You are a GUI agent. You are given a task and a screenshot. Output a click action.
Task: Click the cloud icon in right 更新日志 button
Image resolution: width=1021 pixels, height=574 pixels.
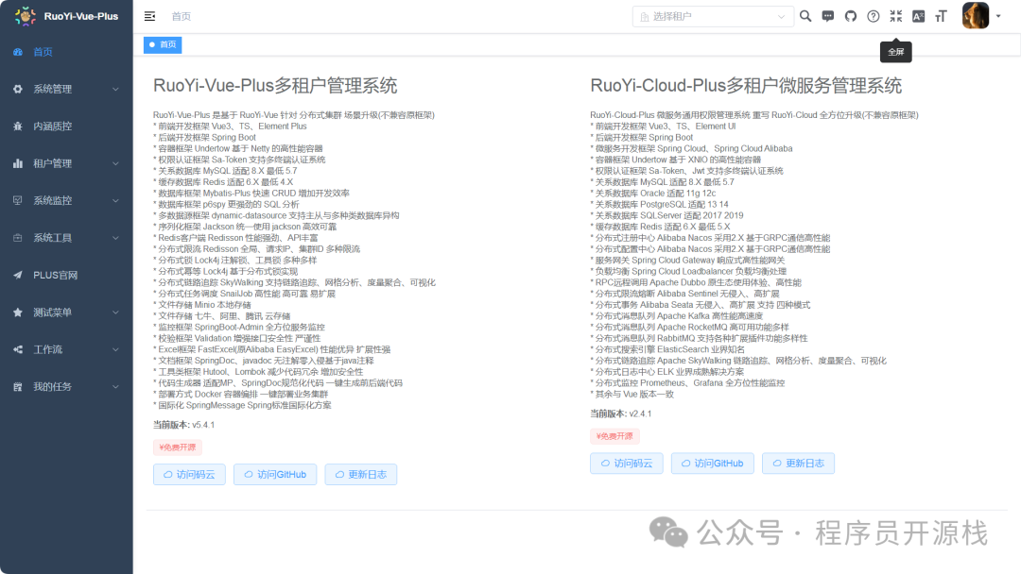point(777,464)
